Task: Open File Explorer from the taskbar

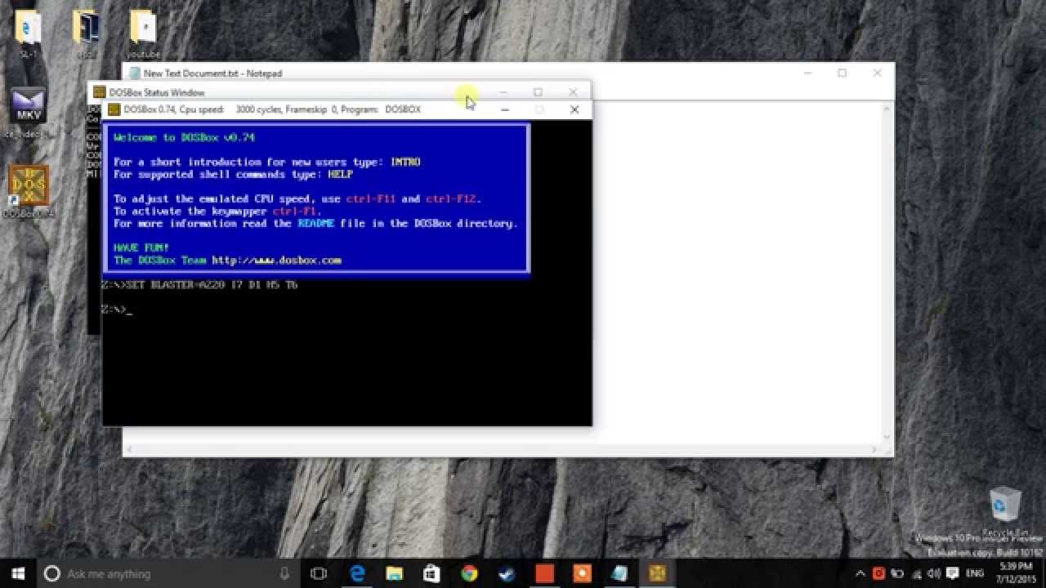Action: 395,574
